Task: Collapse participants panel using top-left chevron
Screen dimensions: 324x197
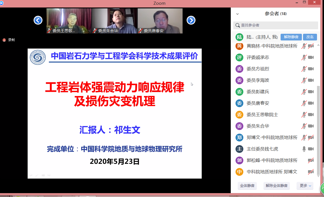Action: [237, 14]
